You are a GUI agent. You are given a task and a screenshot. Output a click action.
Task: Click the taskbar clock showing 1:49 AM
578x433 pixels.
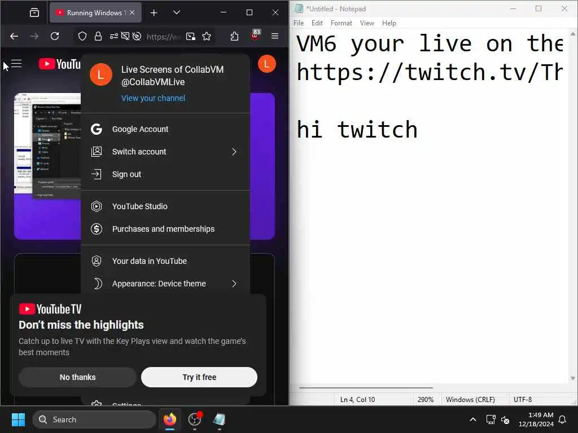[x=536, y=419]
